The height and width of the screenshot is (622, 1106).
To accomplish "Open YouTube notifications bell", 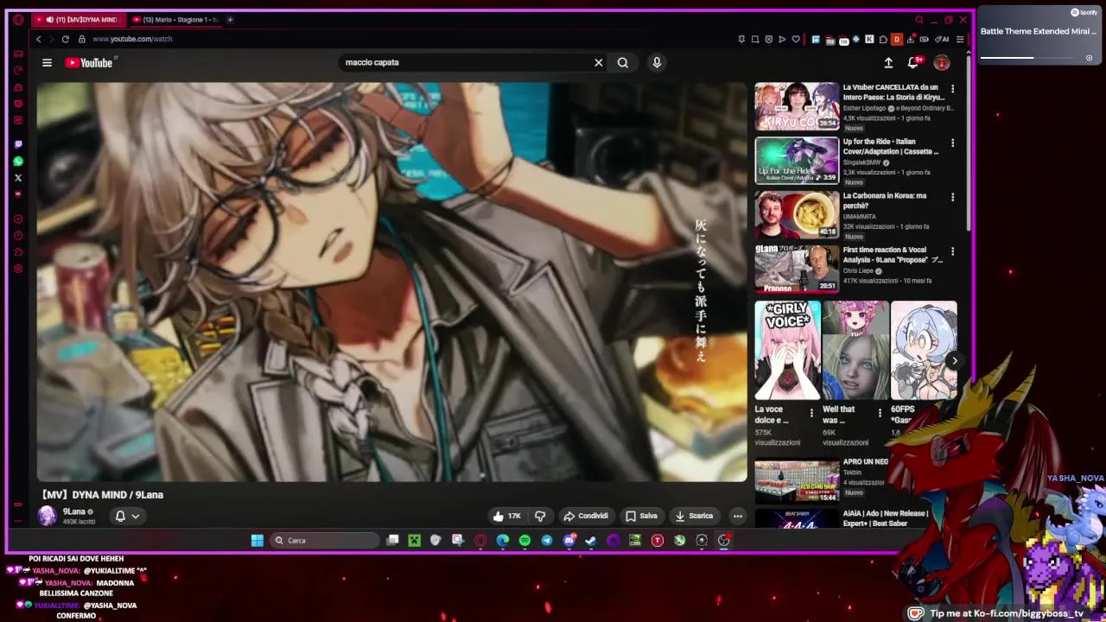I will [913, 62].
